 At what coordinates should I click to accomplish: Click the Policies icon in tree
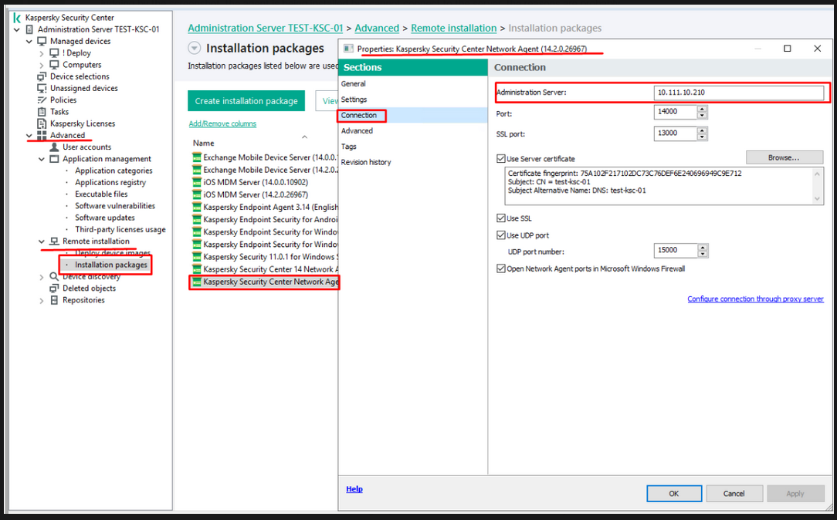(x=42, y=100)
